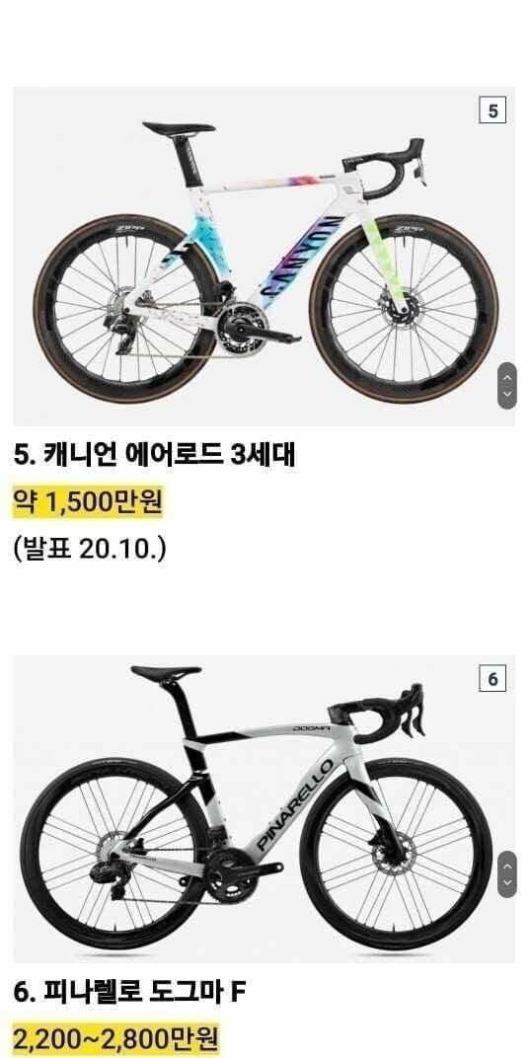
Task: Open the Canyon Aeroad bike photo
Action: pos(264,256)
